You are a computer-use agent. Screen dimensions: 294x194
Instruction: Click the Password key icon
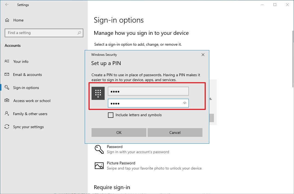99,149
